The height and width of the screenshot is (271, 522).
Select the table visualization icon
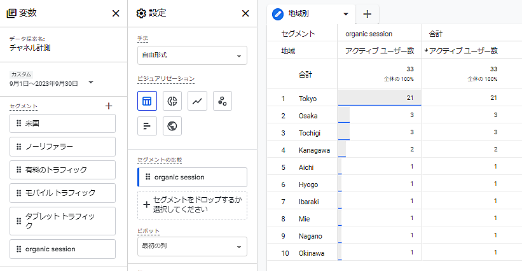click(x=147, y=101)
